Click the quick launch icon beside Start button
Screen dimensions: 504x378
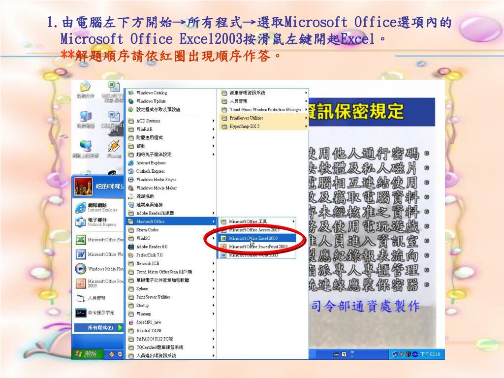[112, 354]
